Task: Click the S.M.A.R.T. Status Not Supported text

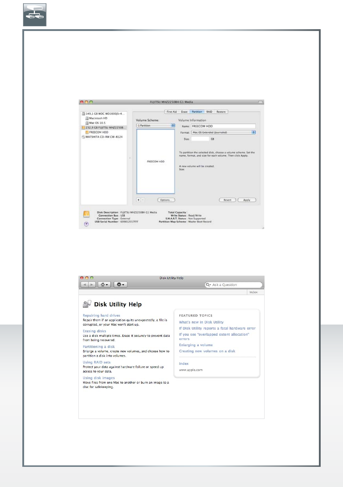Action: [197, 219]
